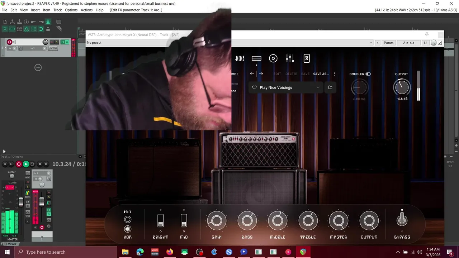Toggle the metronome toolbar icon
This screenshot has width=459, height=258.
(x=48, y=22)
